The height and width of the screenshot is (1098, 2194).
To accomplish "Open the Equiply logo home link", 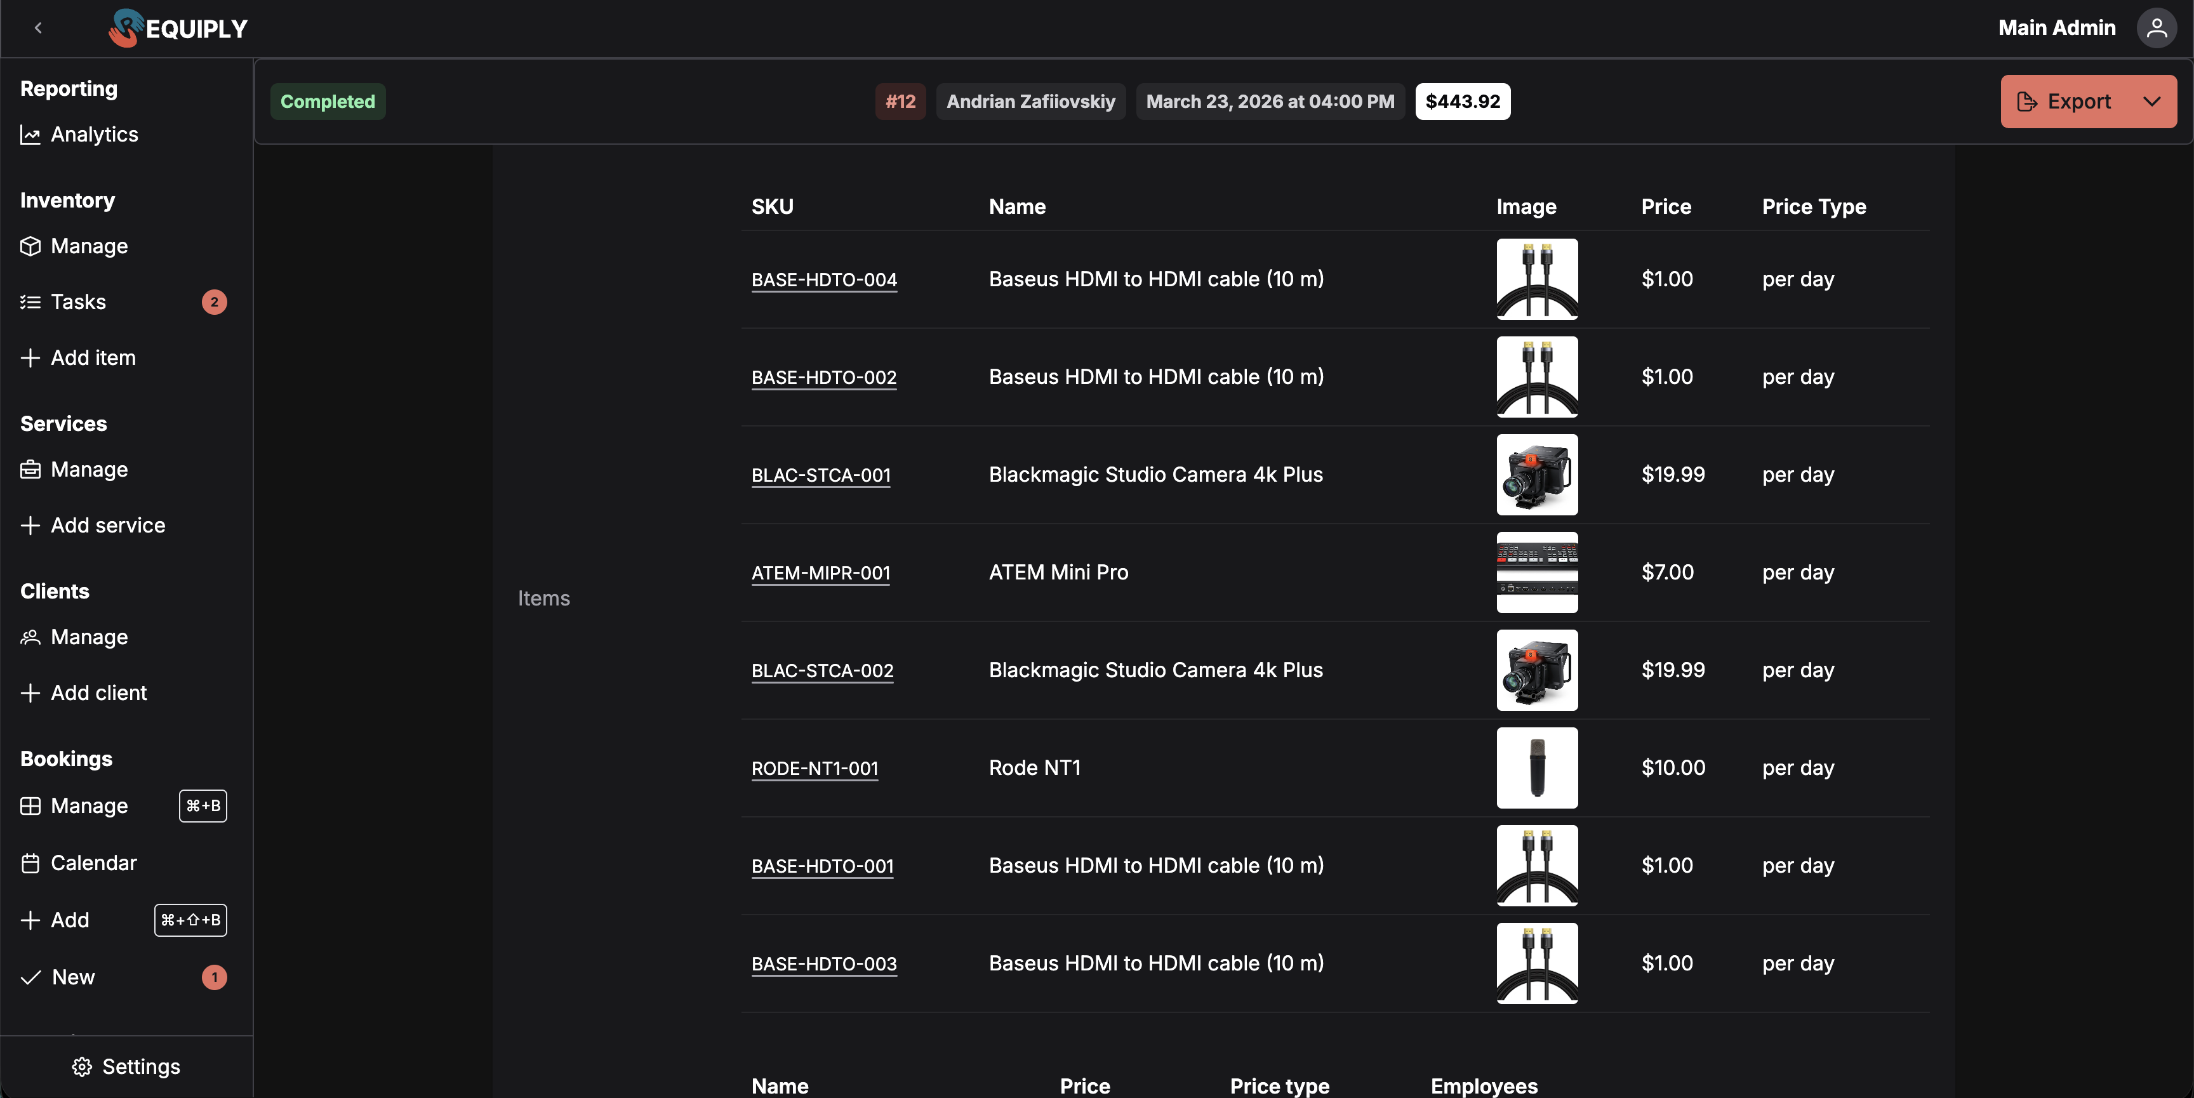I will click(x=178, y=28).
